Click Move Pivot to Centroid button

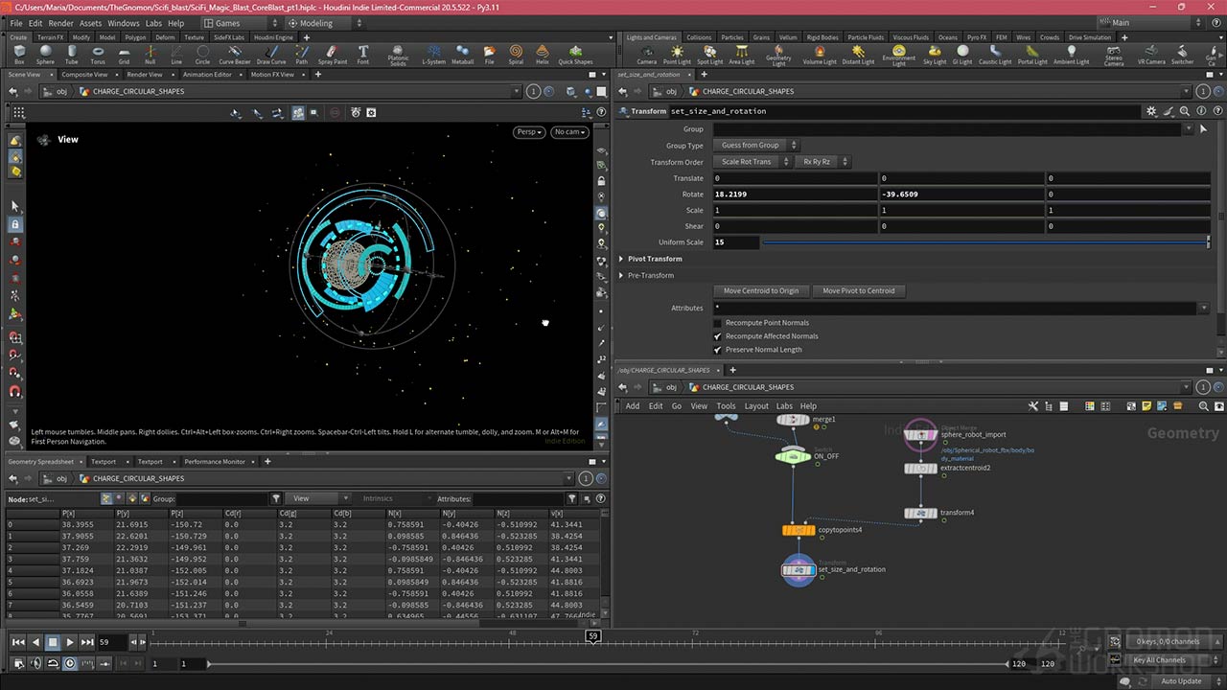click(858, 291)
